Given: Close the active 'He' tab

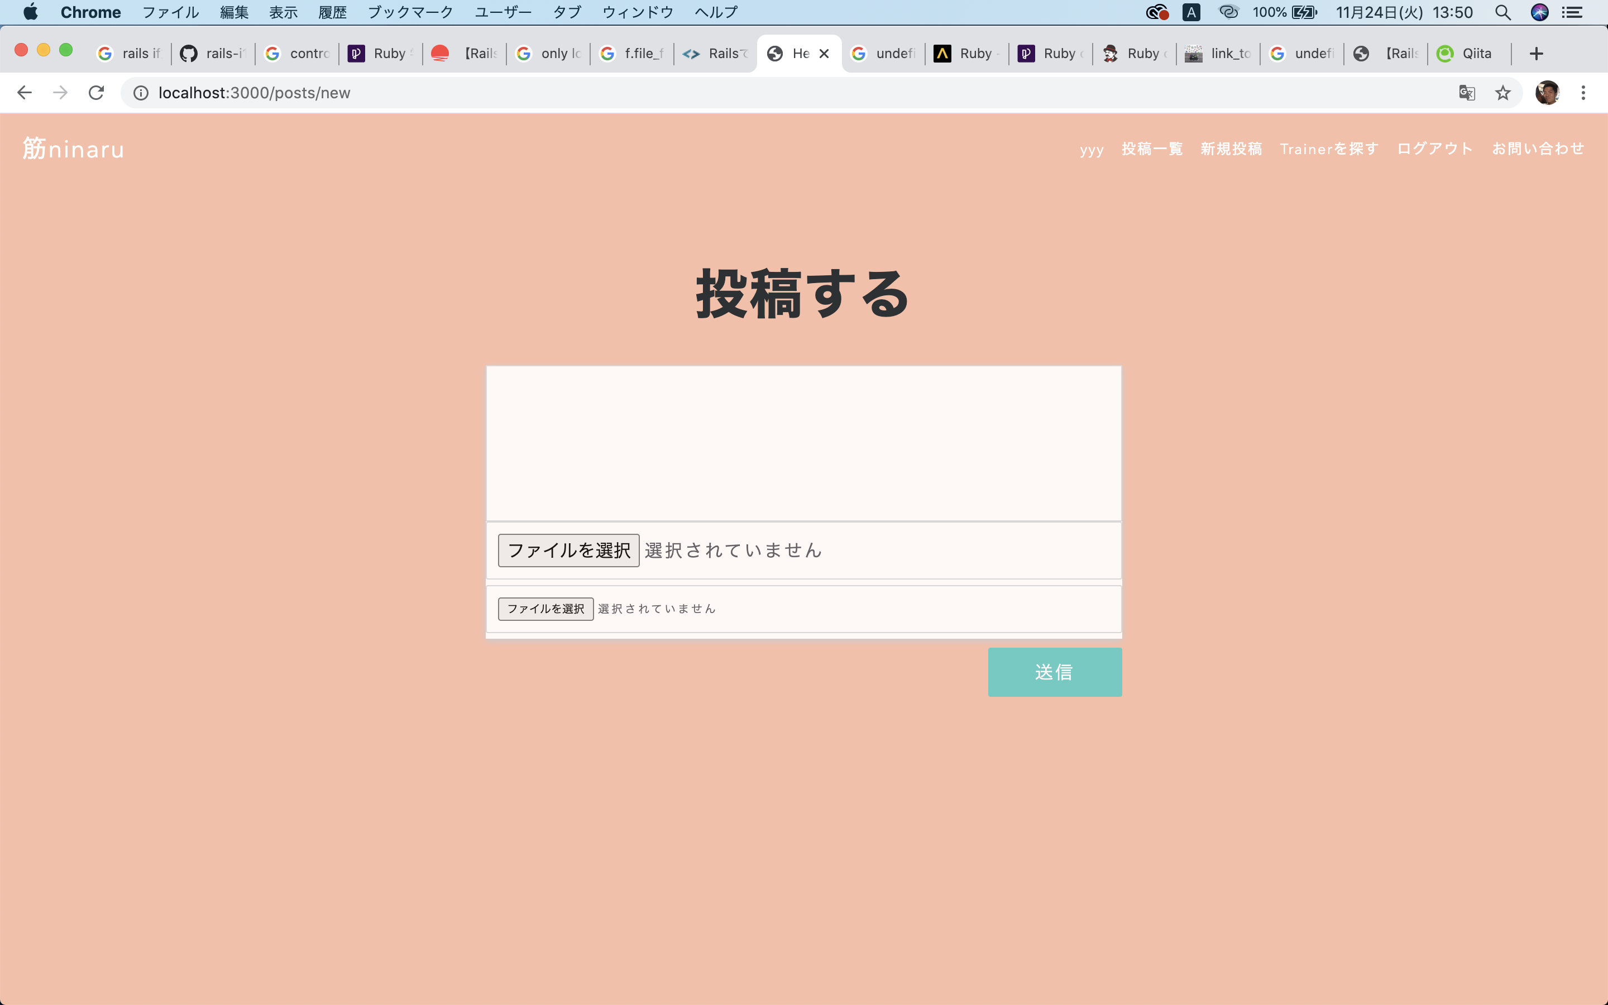Looking at the screenshot, I should pyautogui.click(x=824, y=53).
